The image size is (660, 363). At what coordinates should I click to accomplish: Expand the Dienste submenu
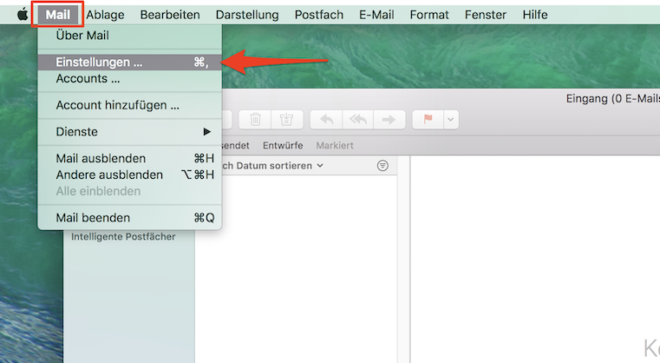point(129,131)
